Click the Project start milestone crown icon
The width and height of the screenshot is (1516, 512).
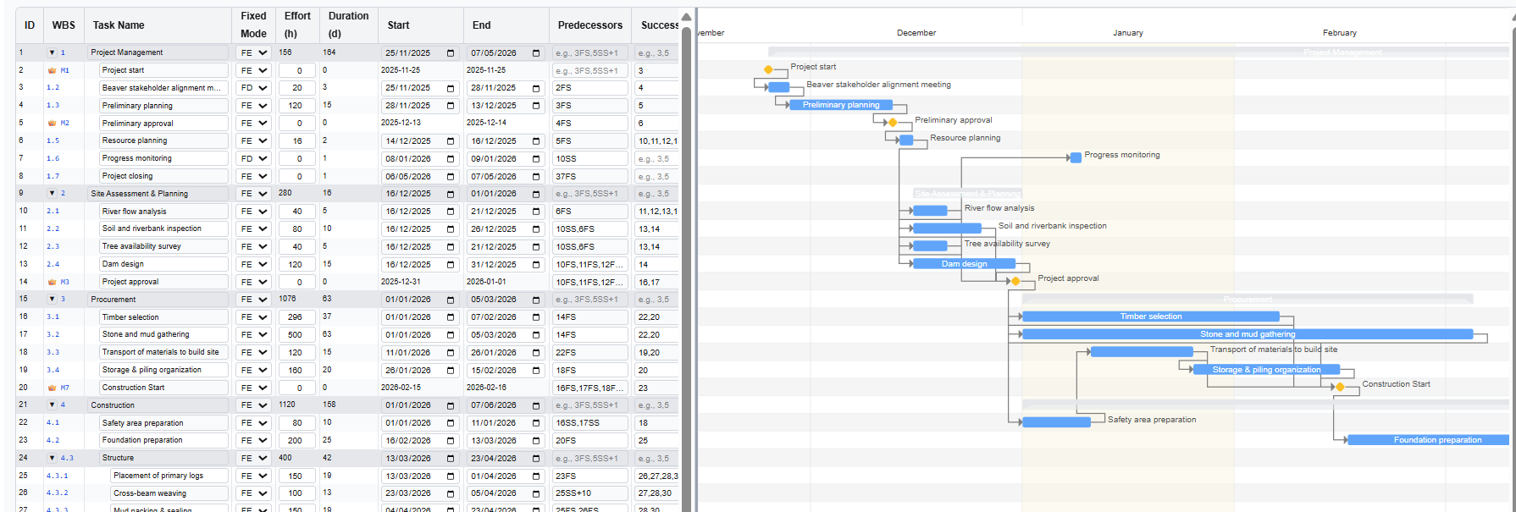coord(52,70)
